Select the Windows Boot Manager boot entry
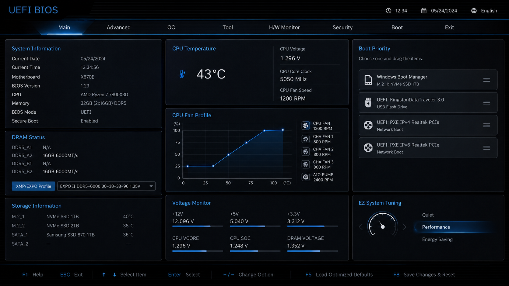 point(428,80)
